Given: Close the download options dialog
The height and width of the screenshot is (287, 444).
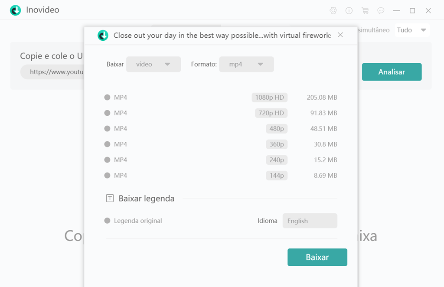Looking at the screenshot, I should pyautogui.click(x=340, y=35).
